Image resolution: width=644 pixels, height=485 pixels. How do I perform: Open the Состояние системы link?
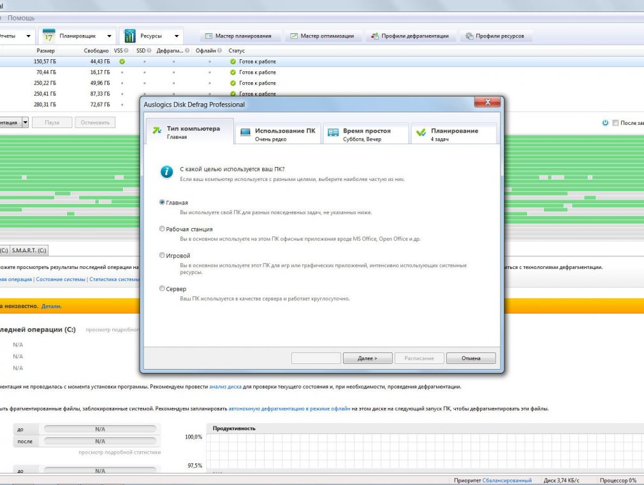(61, 279)
